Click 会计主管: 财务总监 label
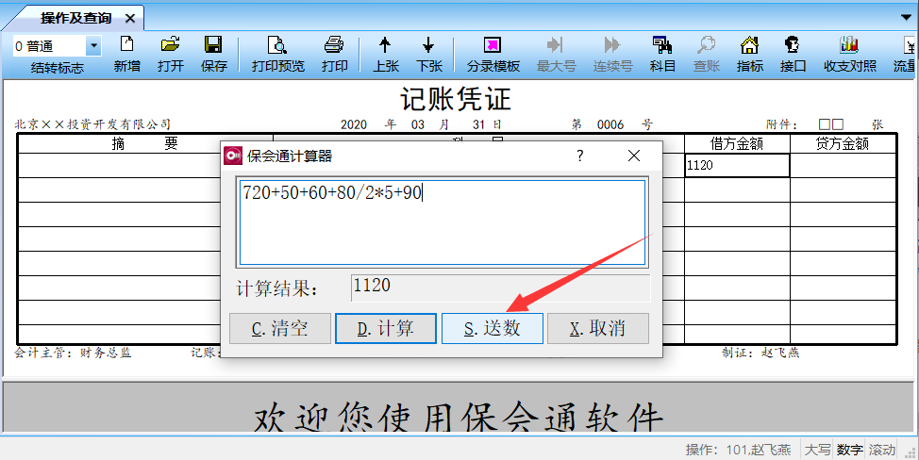The height and width of the screenshot is (460, 919). [x=73, y=353]
